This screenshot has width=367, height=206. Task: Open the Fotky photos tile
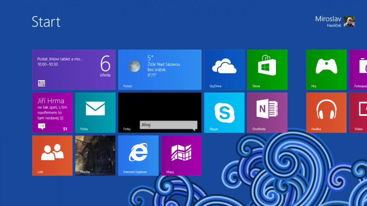pos(159,113)
